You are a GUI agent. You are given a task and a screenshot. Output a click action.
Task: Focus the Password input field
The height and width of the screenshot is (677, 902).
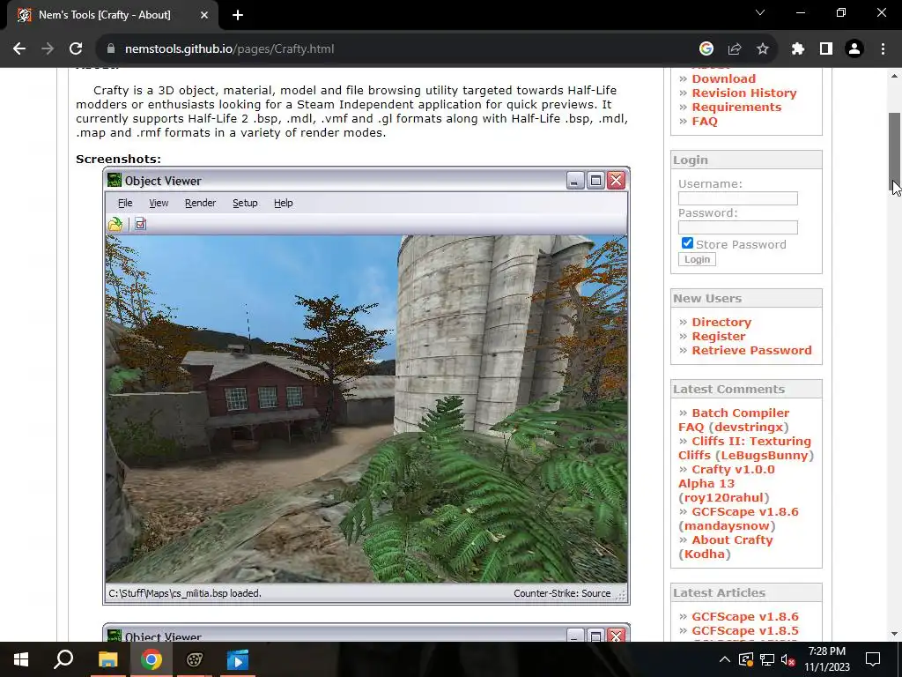coord(738,227)
